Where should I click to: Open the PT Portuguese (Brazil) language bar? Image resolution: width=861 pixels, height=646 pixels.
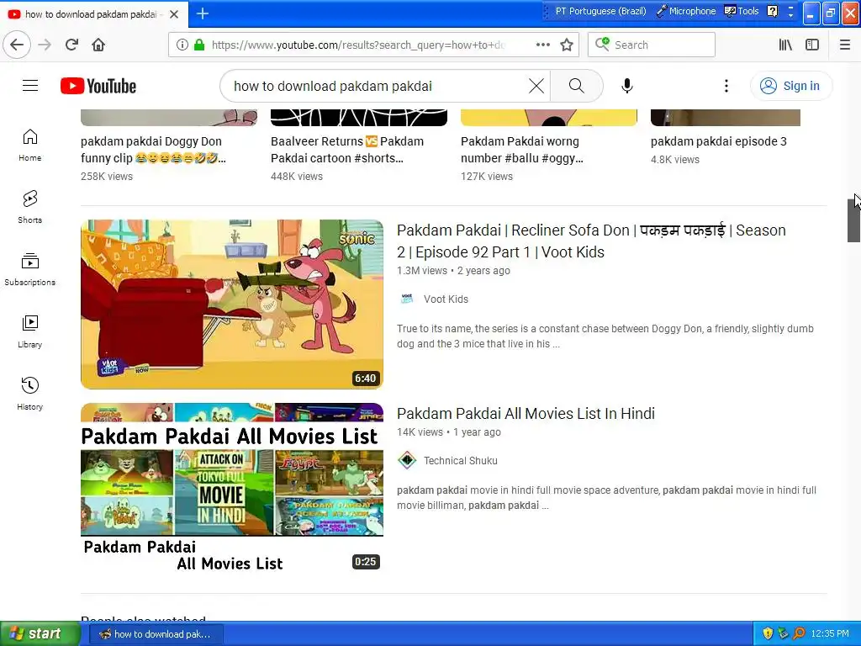[600, 11]
